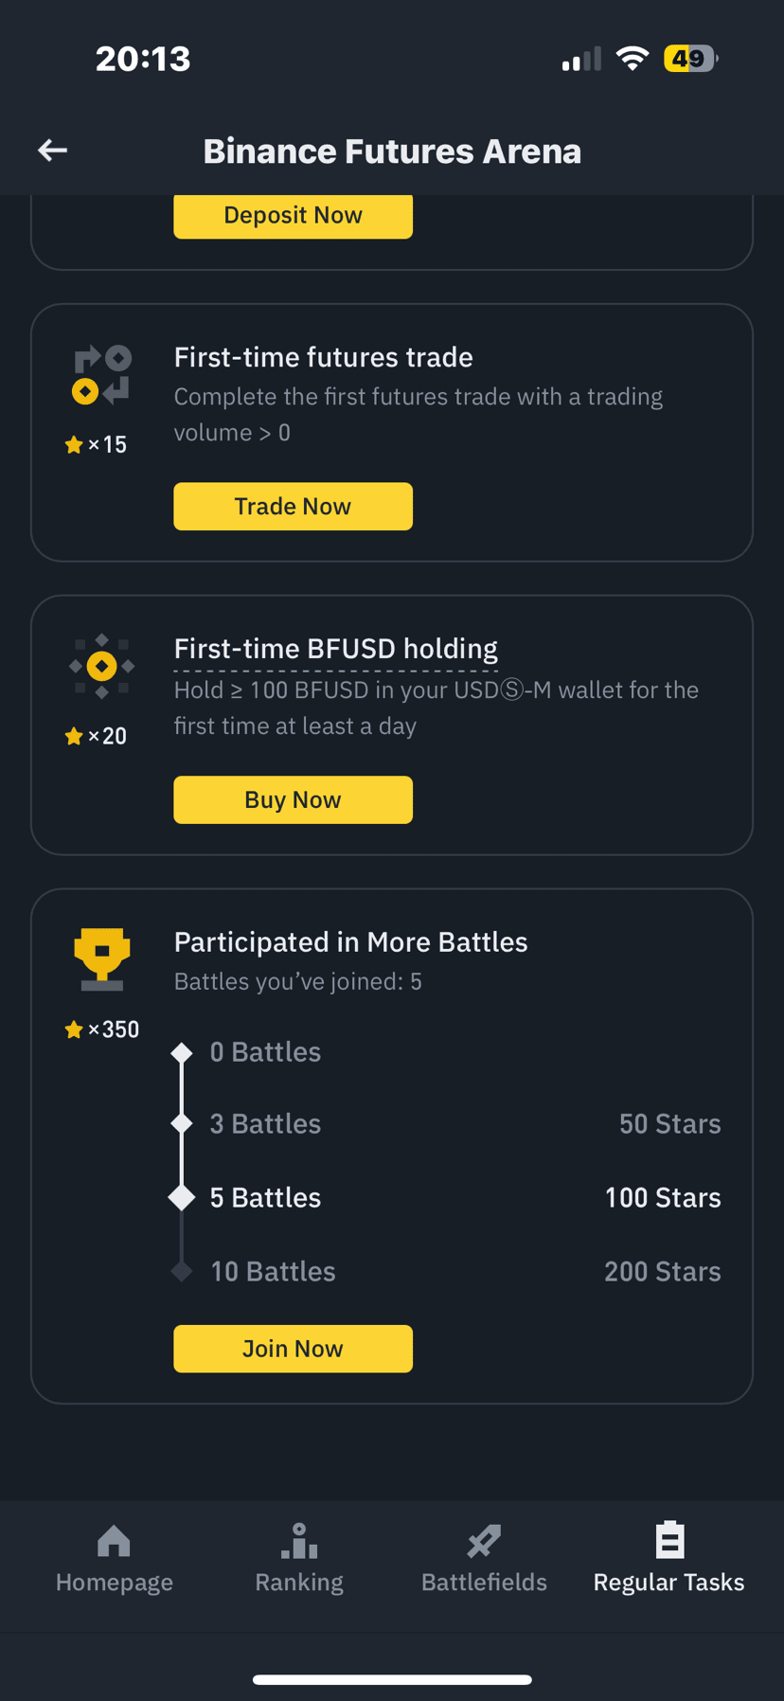Screen dimensions: 784x1701
Task: Tap the battery indicator in status bar
Action: (x=691, y=59)
